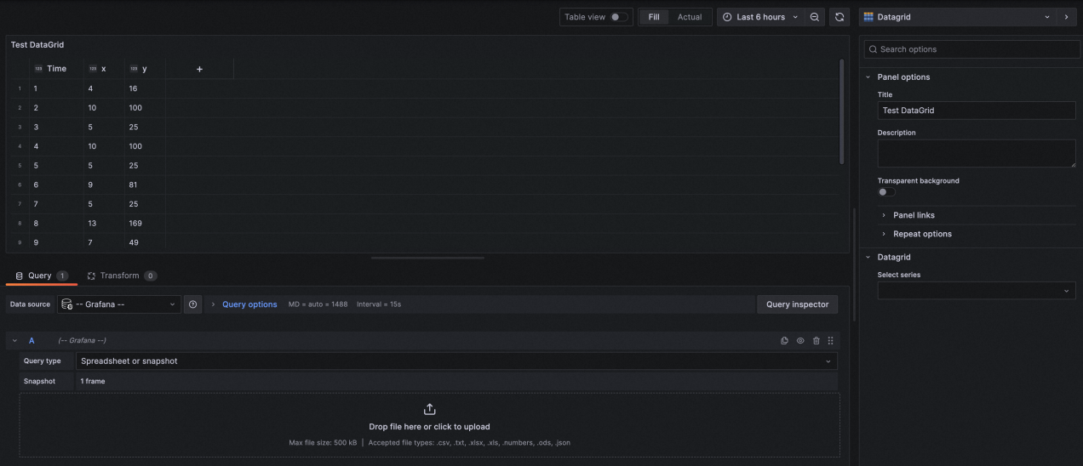Click Datagrid visualization icon
The width and height of the screenshot is (1083, 466).
click(x=869, y=17)
